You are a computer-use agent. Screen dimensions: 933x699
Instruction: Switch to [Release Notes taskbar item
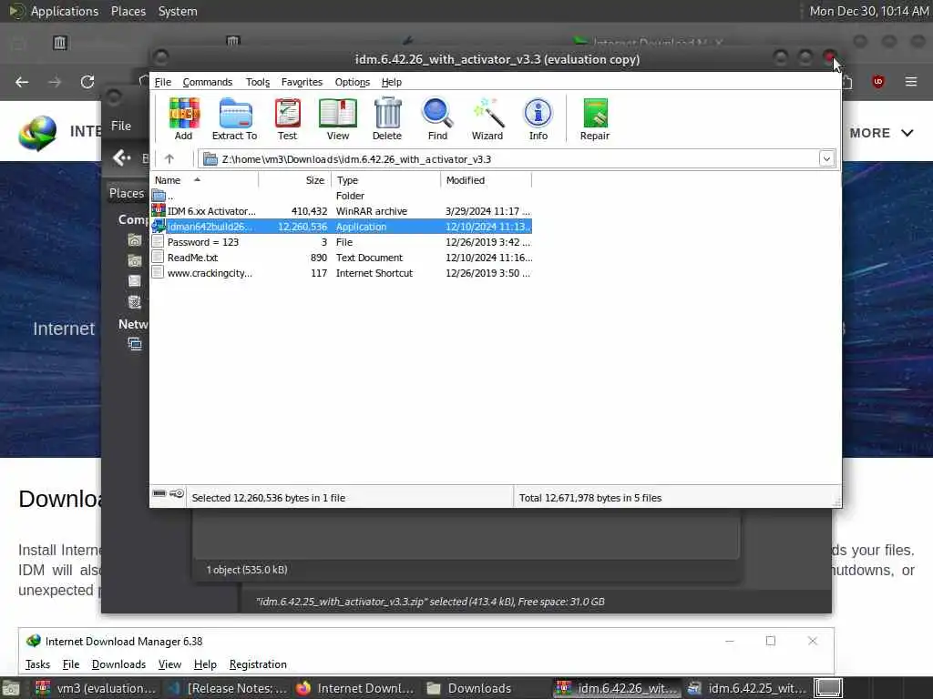(x=228, y=688)
